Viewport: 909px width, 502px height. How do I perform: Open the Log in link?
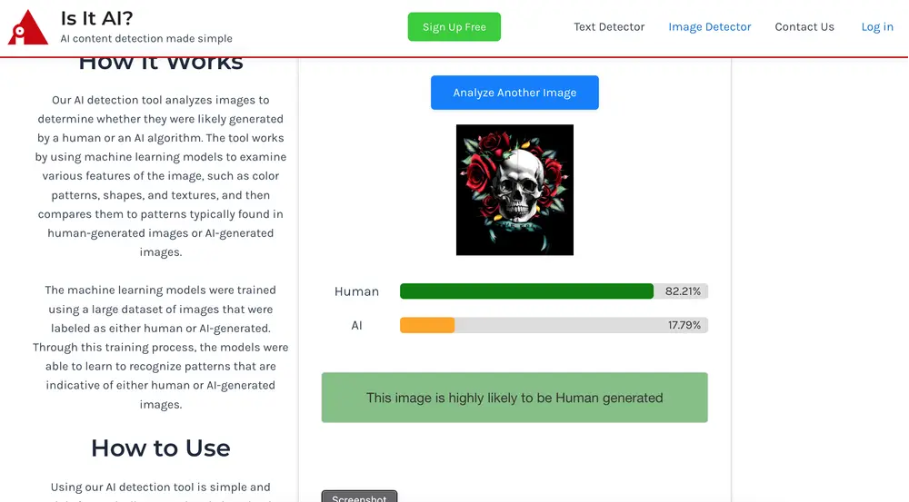tap(876, 26)
